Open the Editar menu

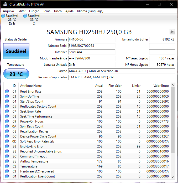click(x=22, y=11)
